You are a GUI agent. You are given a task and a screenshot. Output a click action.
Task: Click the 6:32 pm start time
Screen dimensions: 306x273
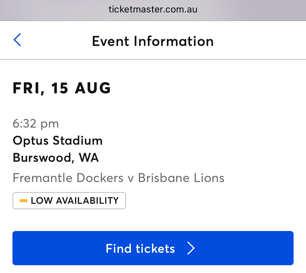click(36, 123)
